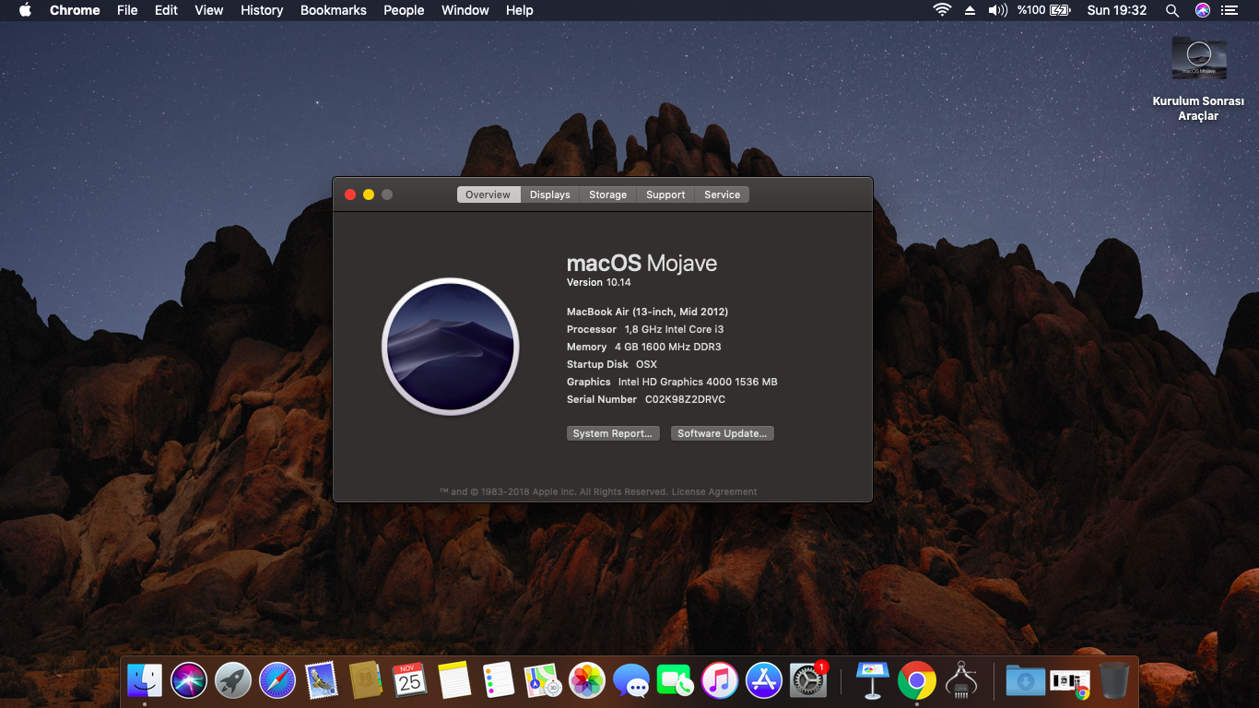Open the License Agreement link

click(714, 492)
